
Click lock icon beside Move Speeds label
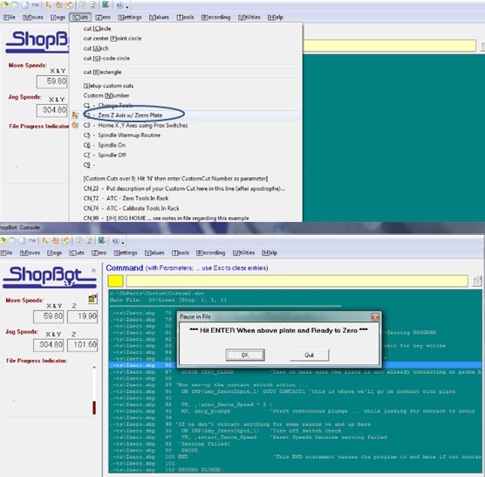click(92, 298)
